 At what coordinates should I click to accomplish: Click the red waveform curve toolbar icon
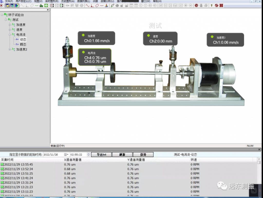[x=88, y=5]
